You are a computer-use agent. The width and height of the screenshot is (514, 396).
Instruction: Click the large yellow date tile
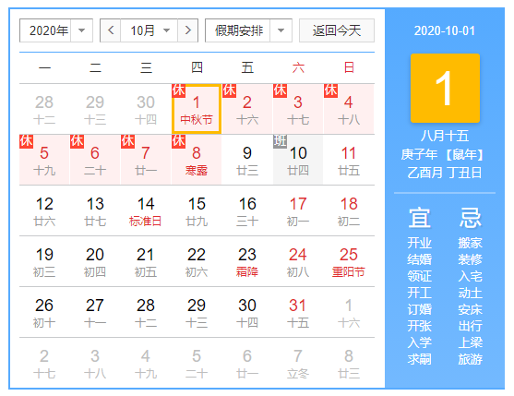point(445,89)
